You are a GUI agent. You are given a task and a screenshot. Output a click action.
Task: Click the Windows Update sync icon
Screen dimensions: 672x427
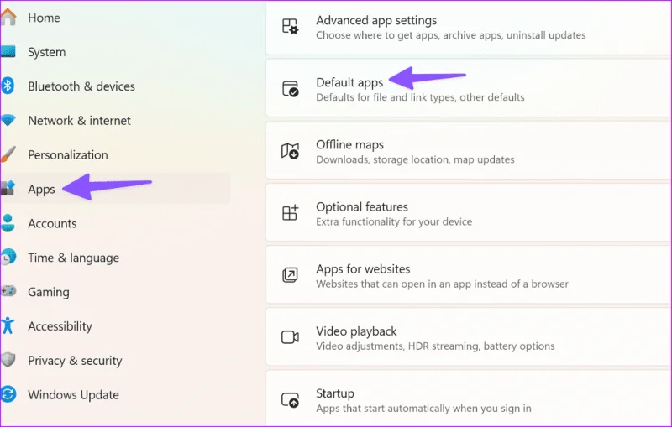pyautogui.click(x=8, y=394)
